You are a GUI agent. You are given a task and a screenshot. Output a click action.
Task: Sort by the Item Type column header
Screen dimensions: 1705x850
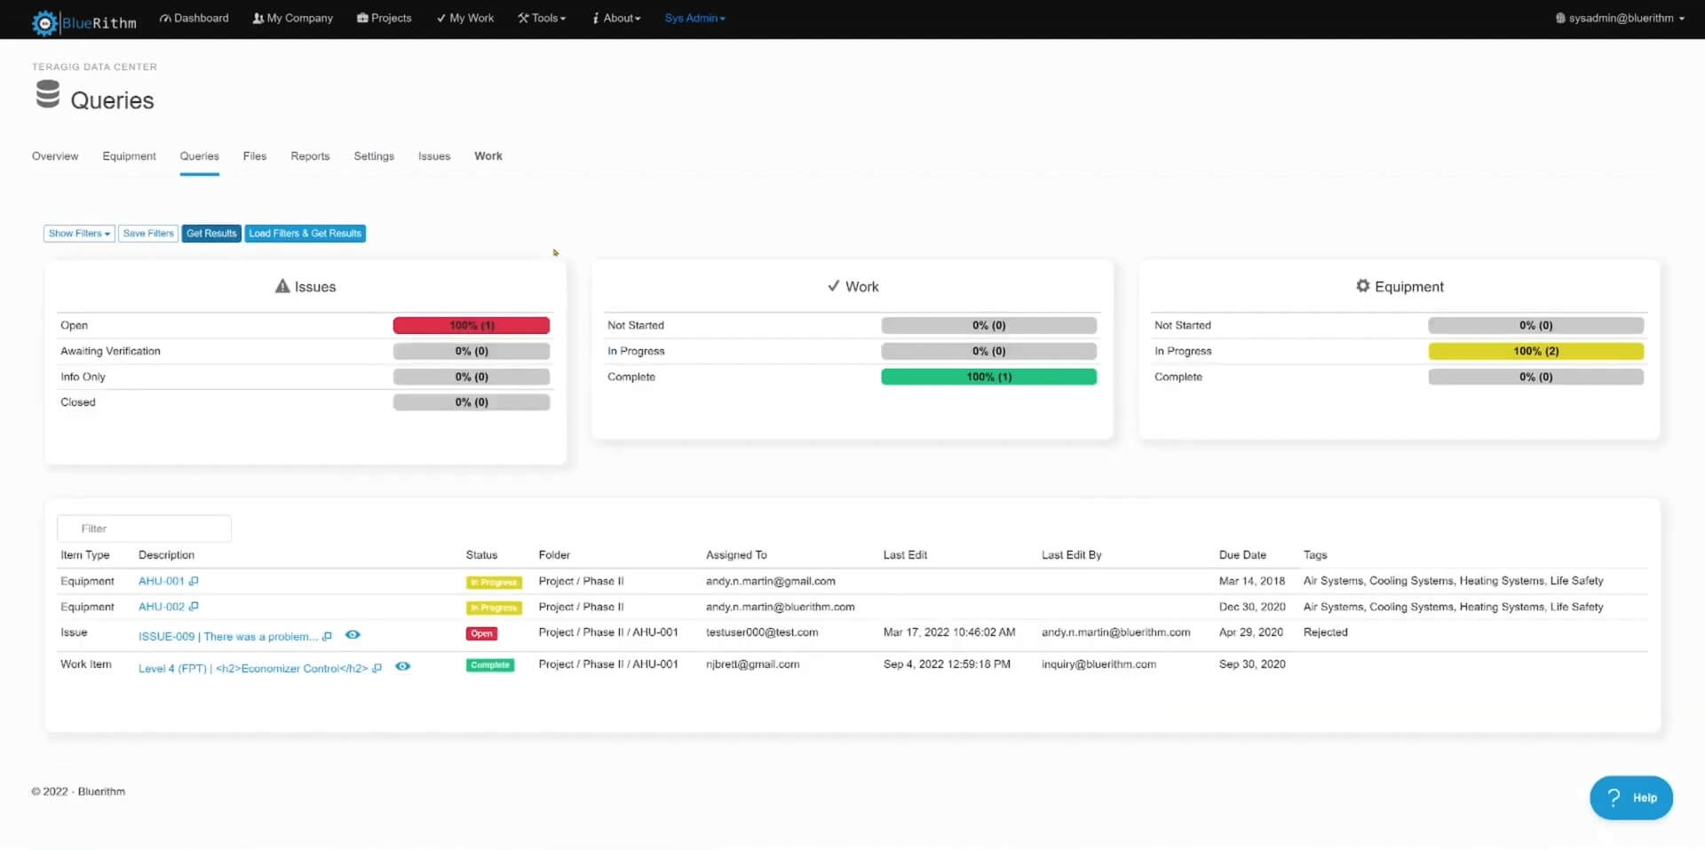point(85,555)
